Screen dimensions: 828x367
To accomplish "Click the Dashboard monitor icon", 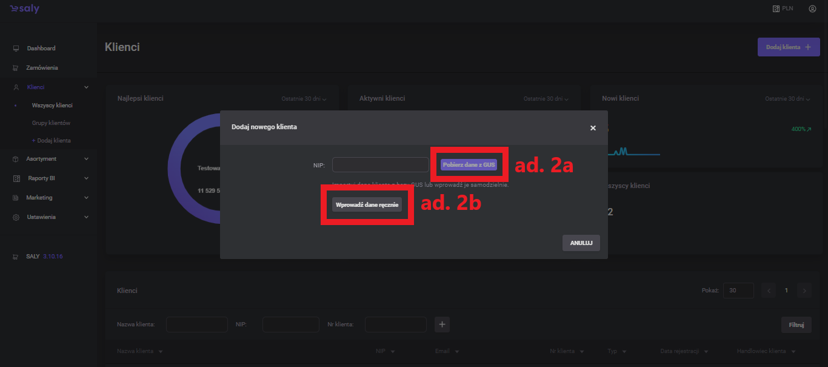I will coord(16,49).
